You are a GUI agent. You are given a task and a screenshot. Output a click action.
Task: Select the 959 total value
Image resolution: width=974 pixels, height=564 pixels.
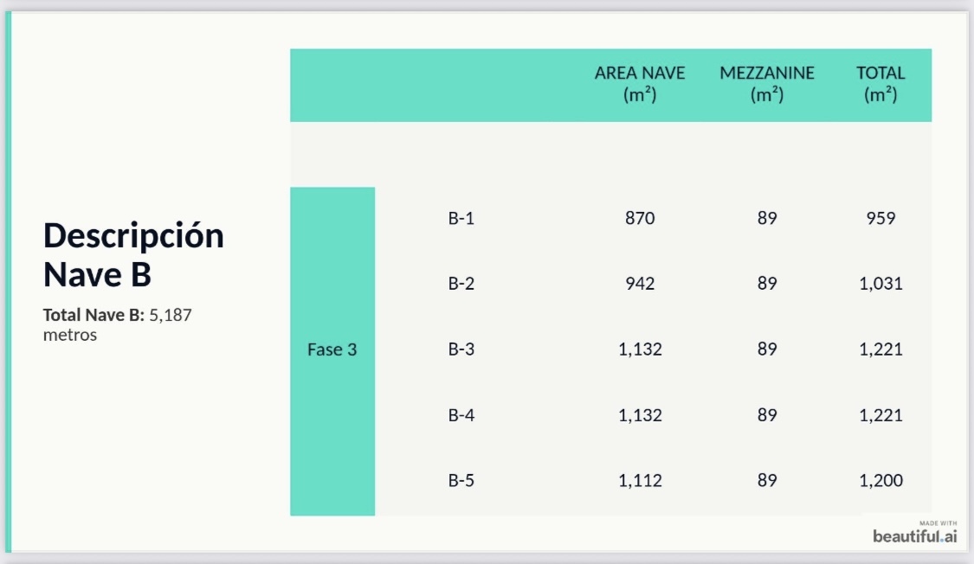pyautogui.click(x=880, y=218)
